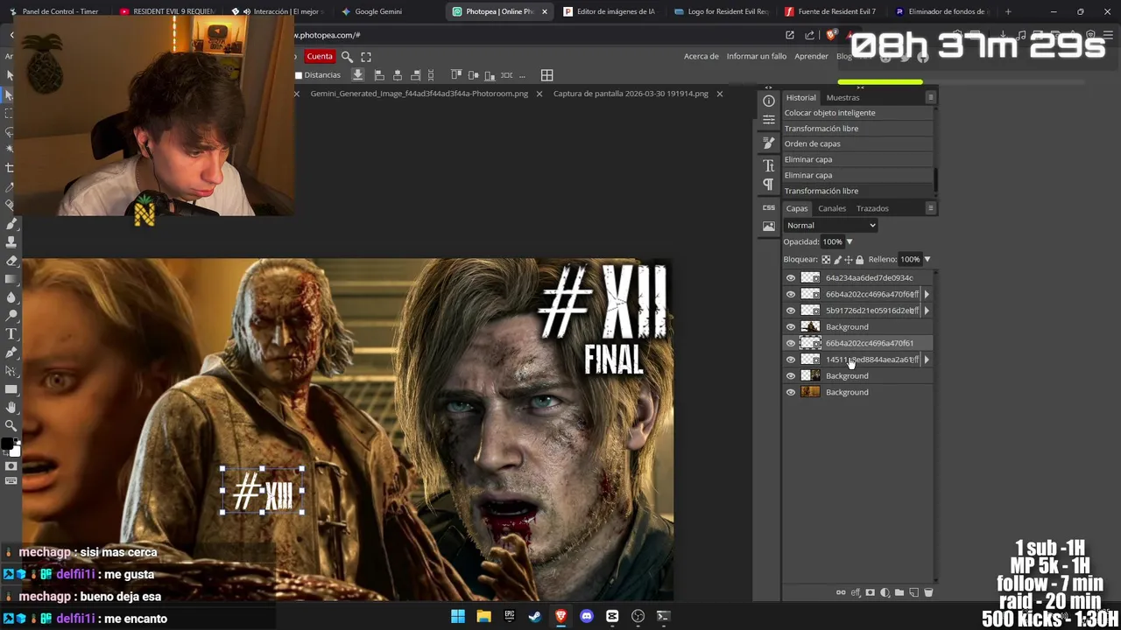The image size is (1121, 630).
Task: Create a new folder in Layers panel
Action: coord(899,592)
